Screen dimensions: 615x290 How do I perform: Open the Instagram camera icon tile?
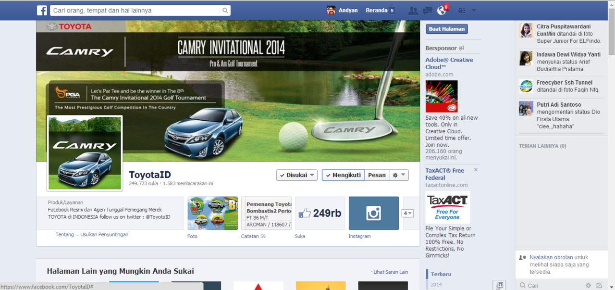click(x=374, y=213)
